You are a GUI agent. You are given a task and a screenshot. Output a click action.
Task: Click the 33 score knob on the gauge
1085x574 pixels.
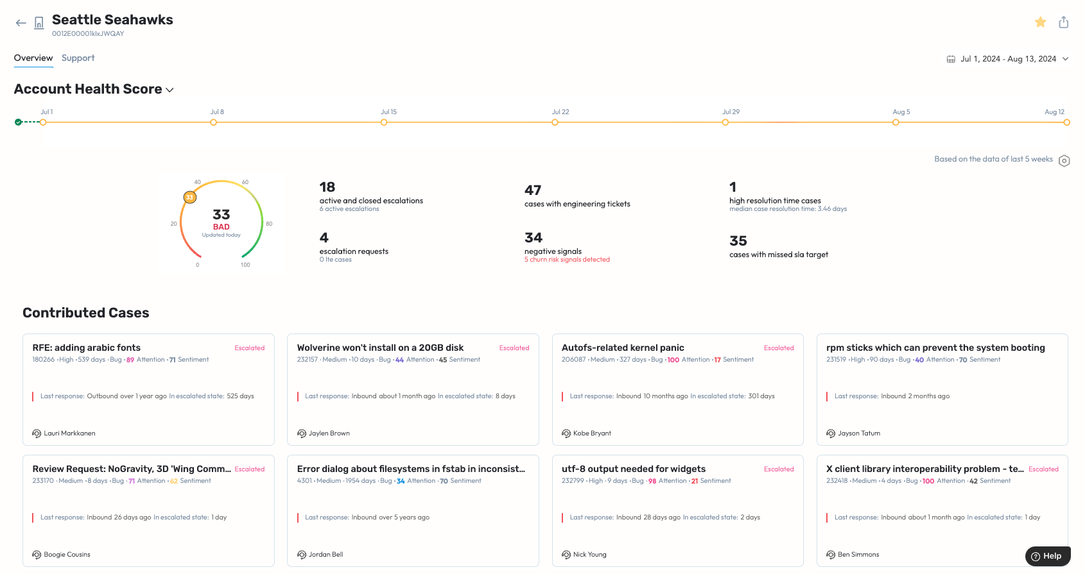190,198
